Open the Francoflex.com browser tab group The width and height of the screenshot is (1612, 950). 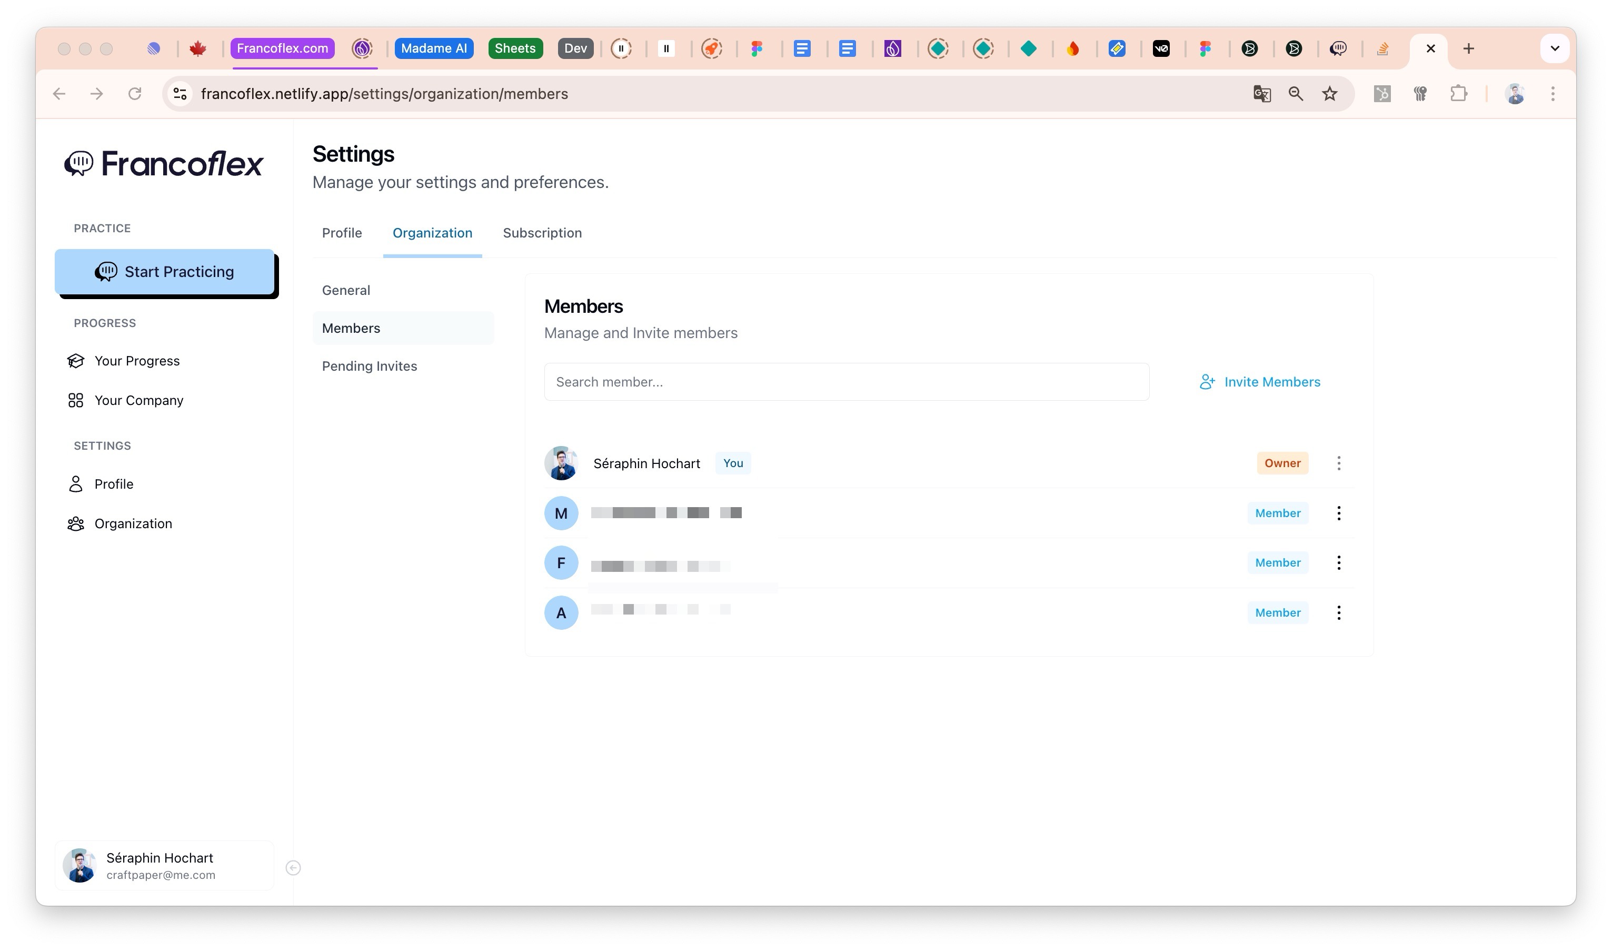tap(282, 48)
